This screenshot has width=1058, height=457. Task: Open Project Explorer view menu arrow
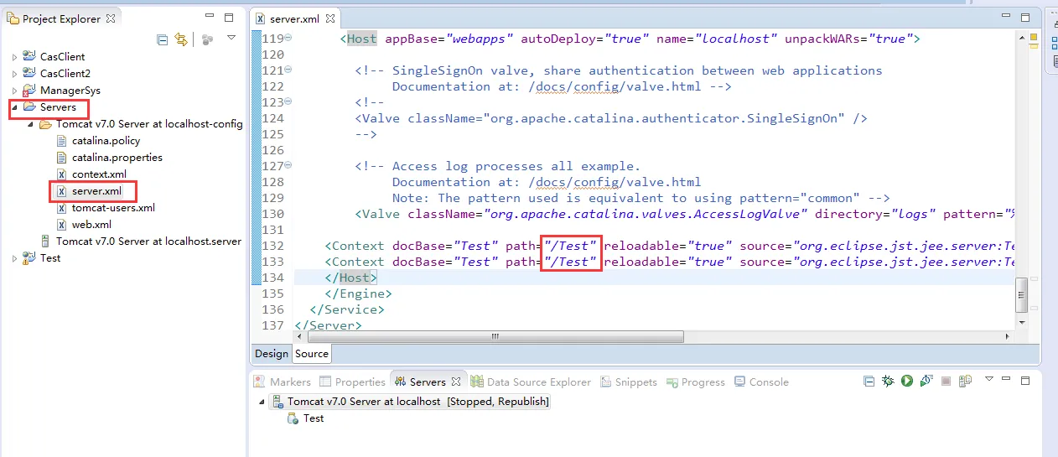(232, 38)
